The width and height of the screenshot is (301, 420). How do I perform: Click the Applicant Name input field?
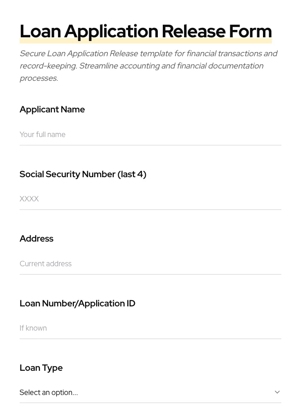[x=150, y=135]
